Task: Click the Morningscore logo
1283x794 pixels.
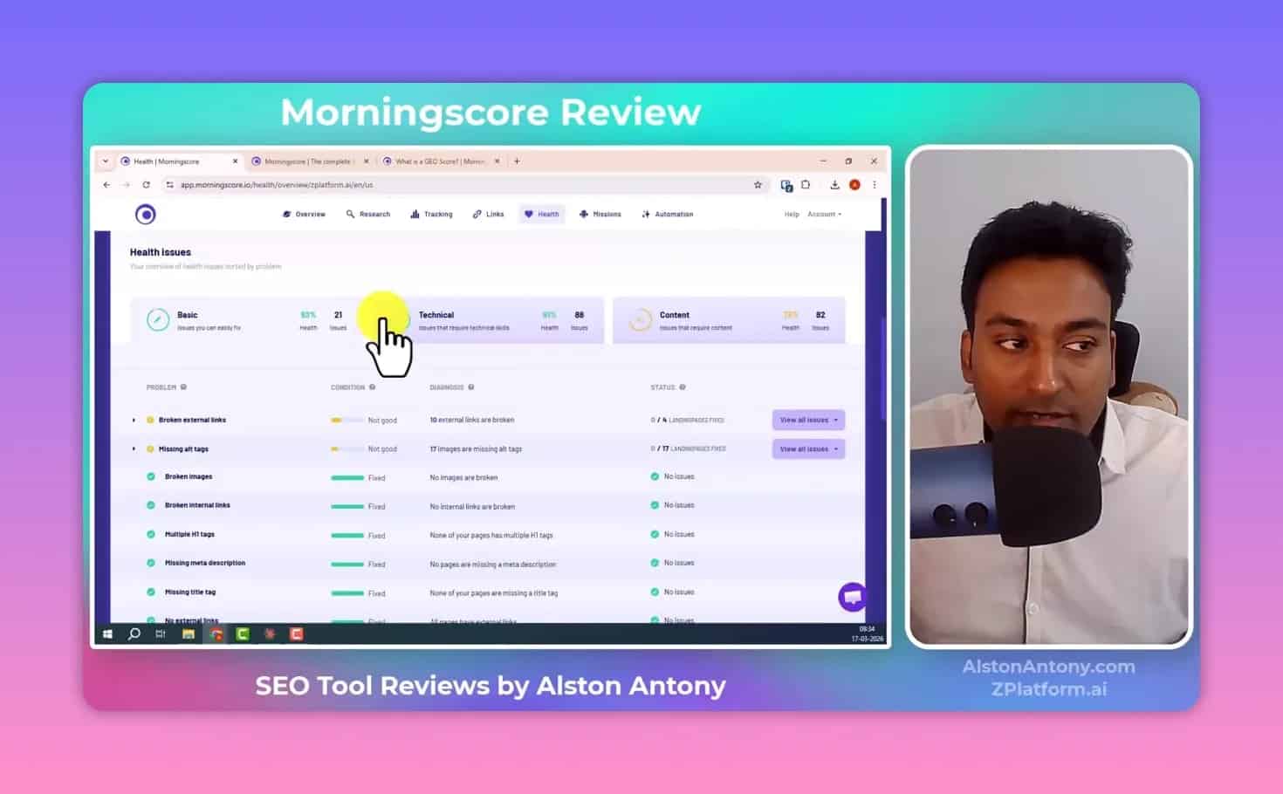Action: pos(146,214)
